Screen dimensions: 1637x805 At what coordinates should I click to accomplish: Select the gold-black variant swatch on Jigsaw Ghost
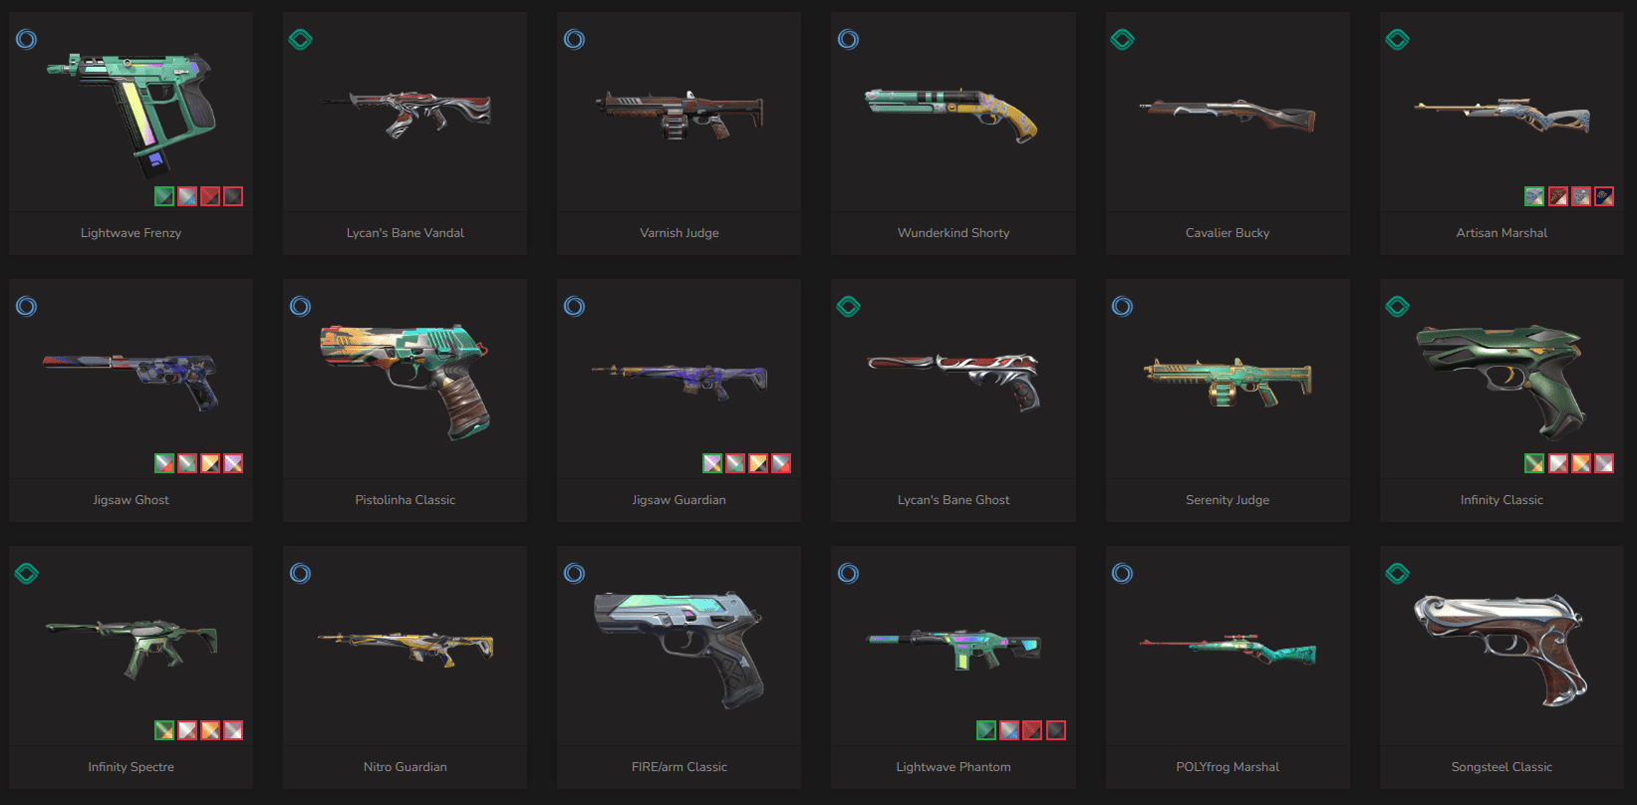(x=210, y=463)
